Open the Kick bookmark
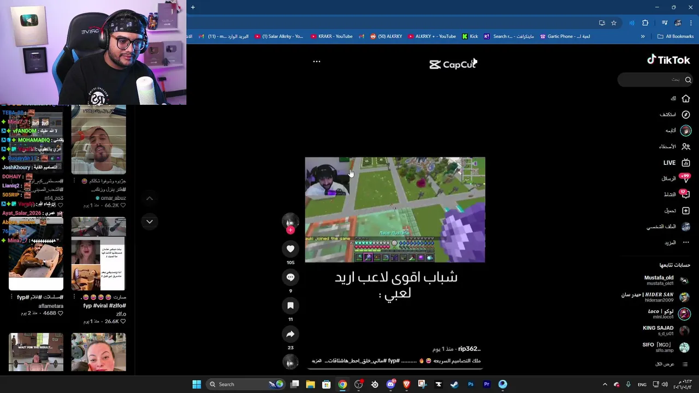The image size is (699, 393). [470, 37]
